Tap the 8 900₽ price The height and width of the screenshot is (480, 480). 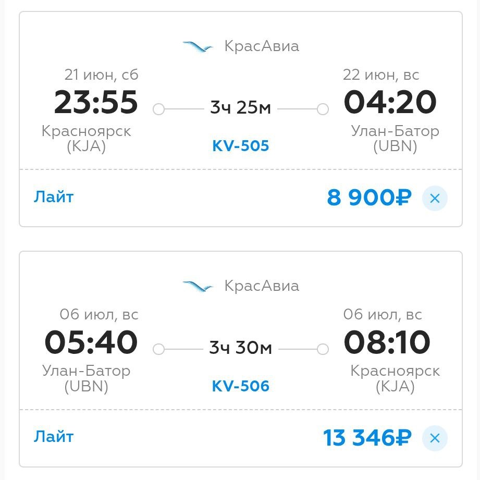(x=369, y=198)
